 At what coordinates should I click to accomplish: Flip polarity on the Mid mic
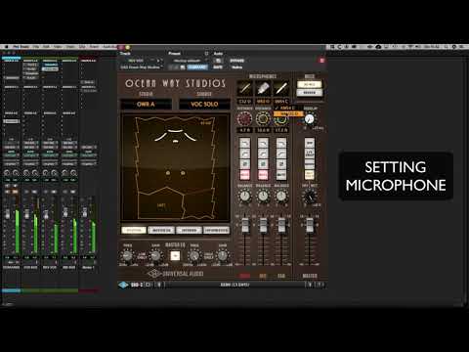tap(263, 164)
